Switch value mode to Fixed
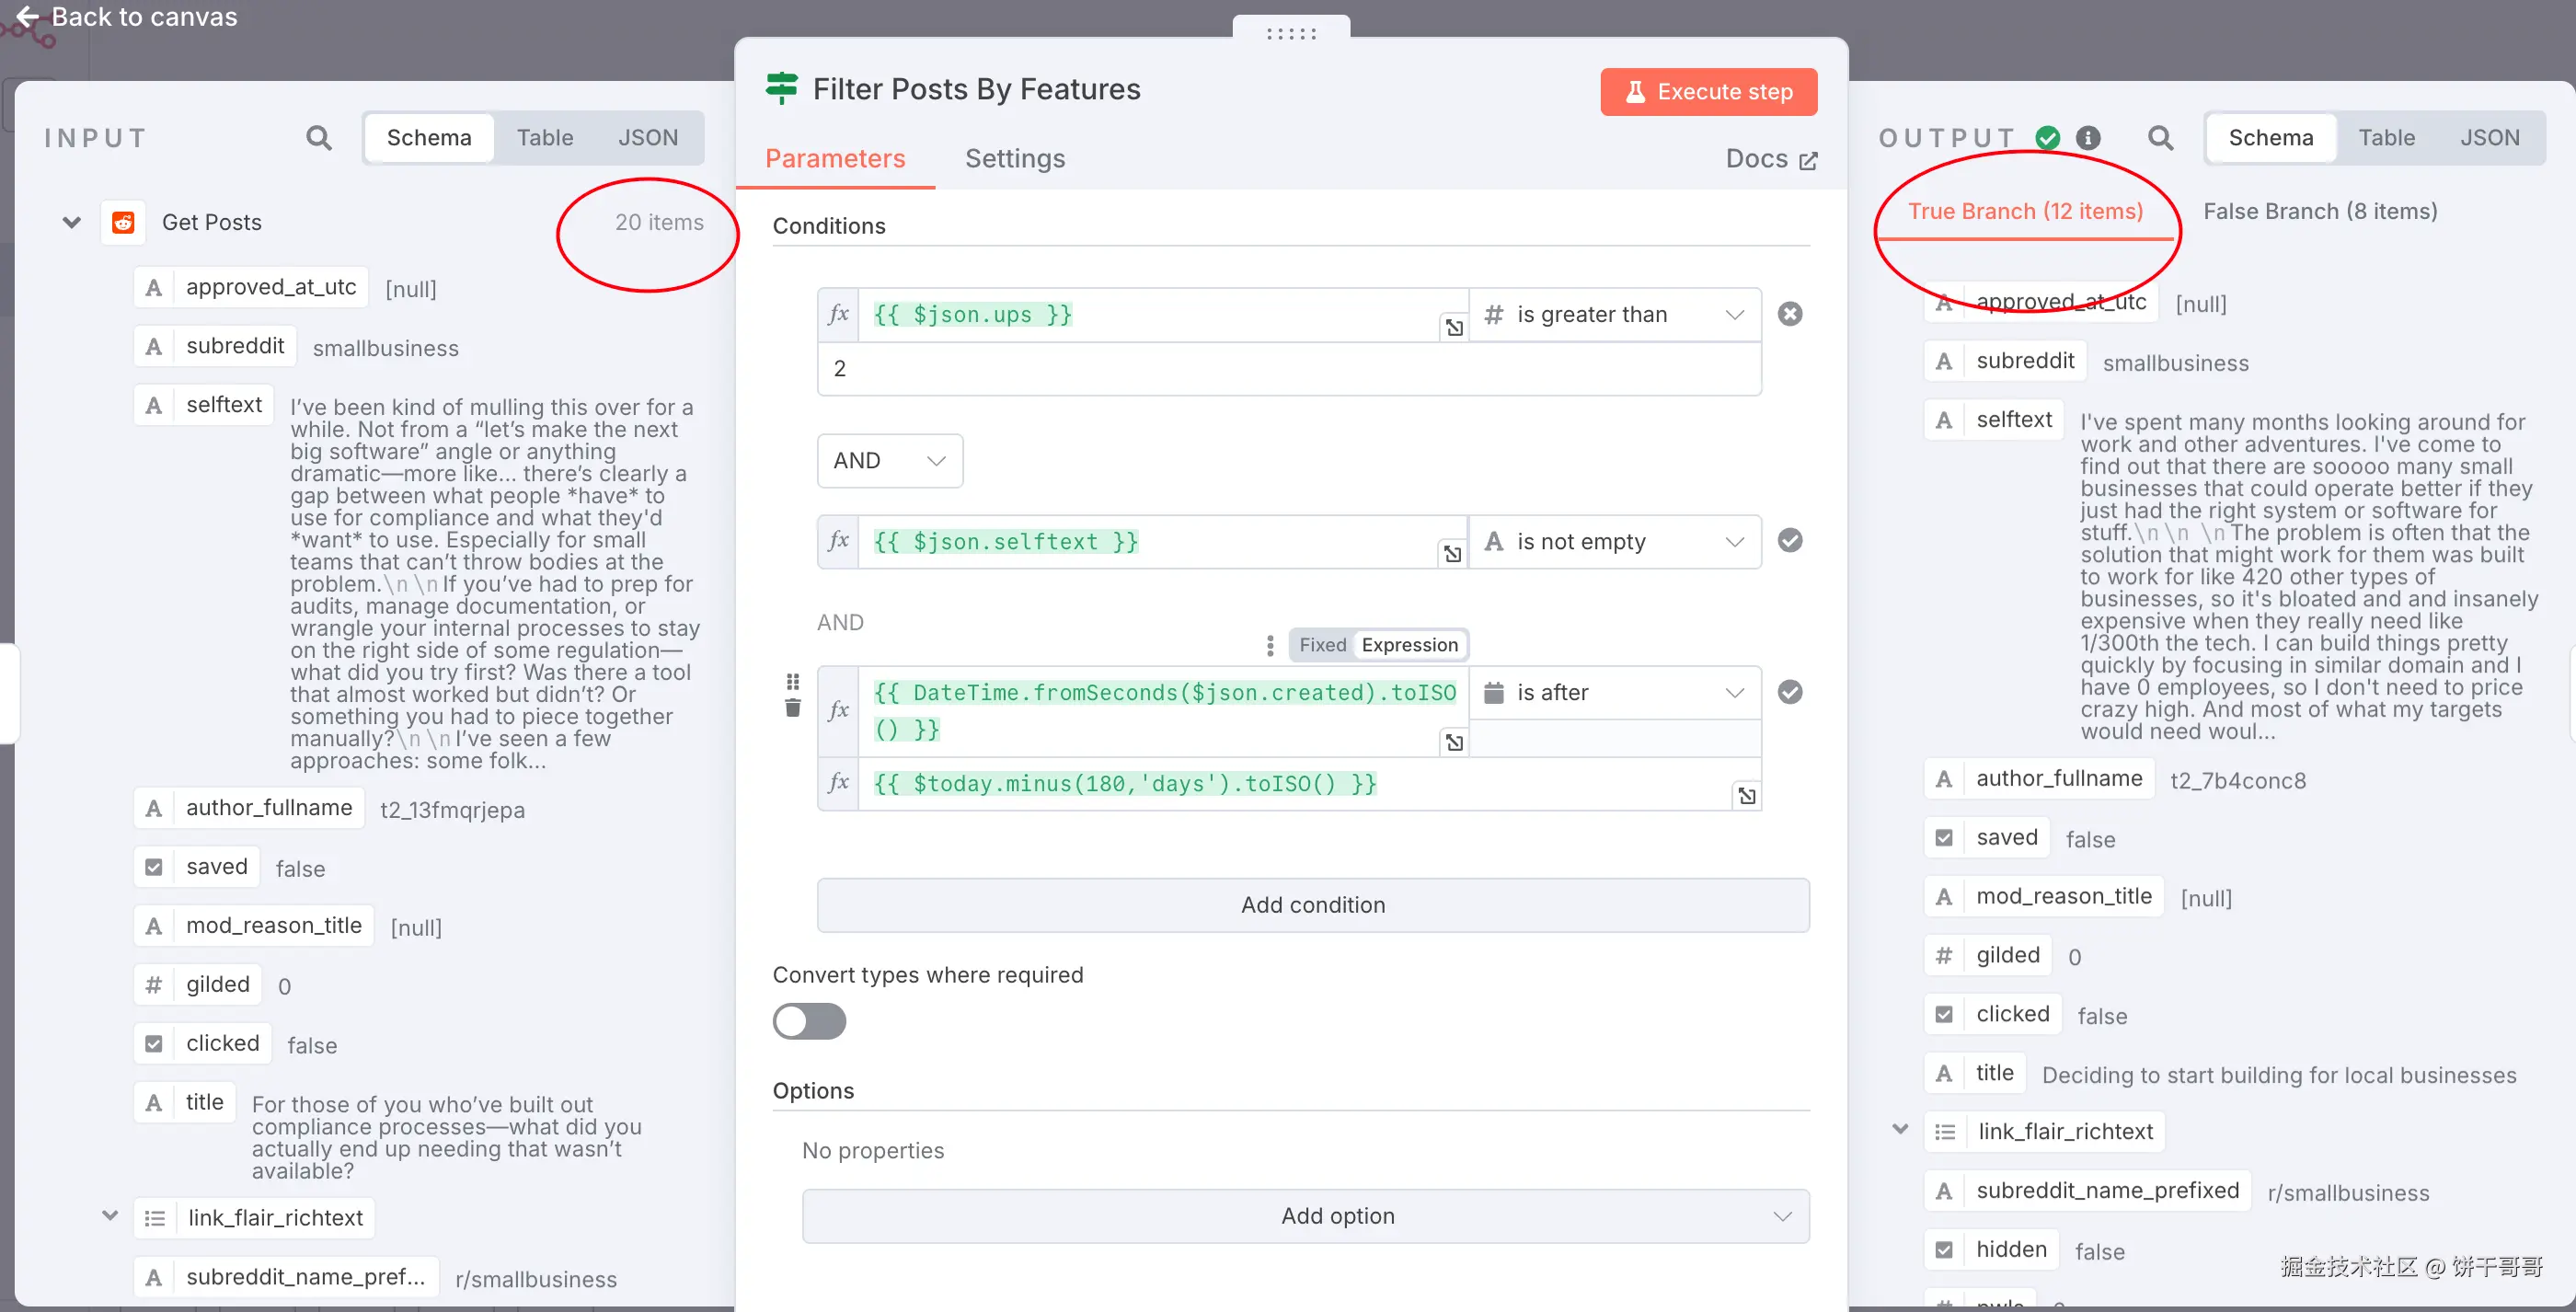The height and width of the screenshot is (1312, 2576). coord(1322,645)
